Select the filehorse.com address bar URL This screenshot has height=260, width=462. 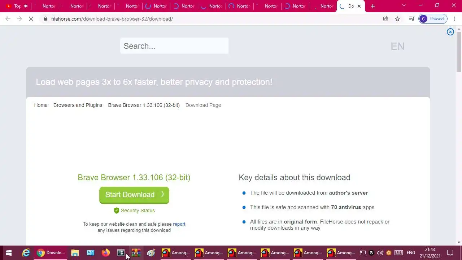pyautogui.click(x=112, y=19)
